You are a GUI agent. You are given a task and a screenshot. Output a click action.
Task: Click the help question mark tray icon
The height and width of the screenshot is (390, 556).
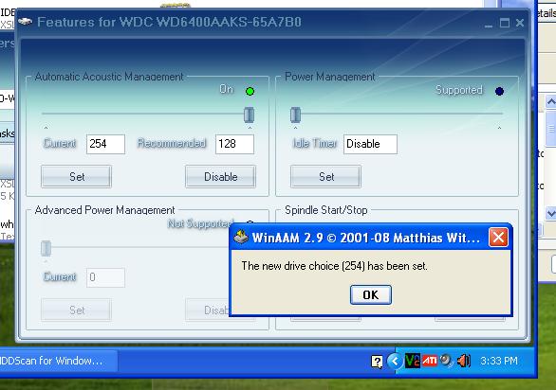(x=377, y=362)
